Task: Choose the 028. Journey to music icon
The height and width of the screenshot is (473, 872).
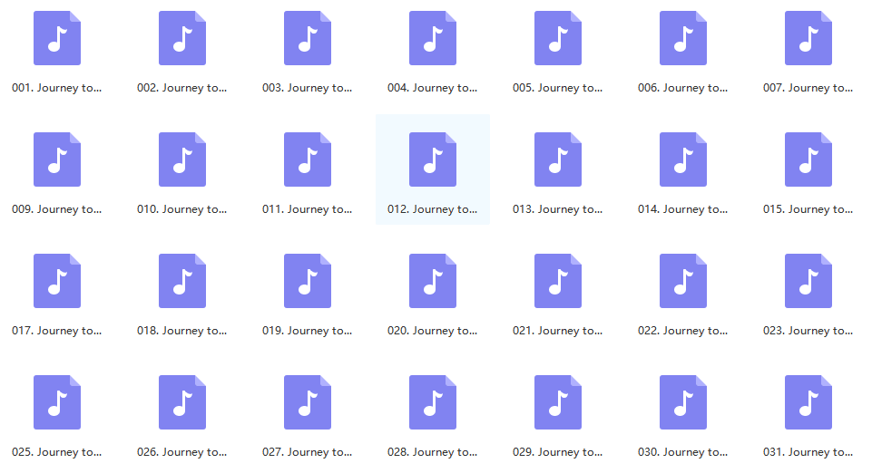Action: pos(432,402)
